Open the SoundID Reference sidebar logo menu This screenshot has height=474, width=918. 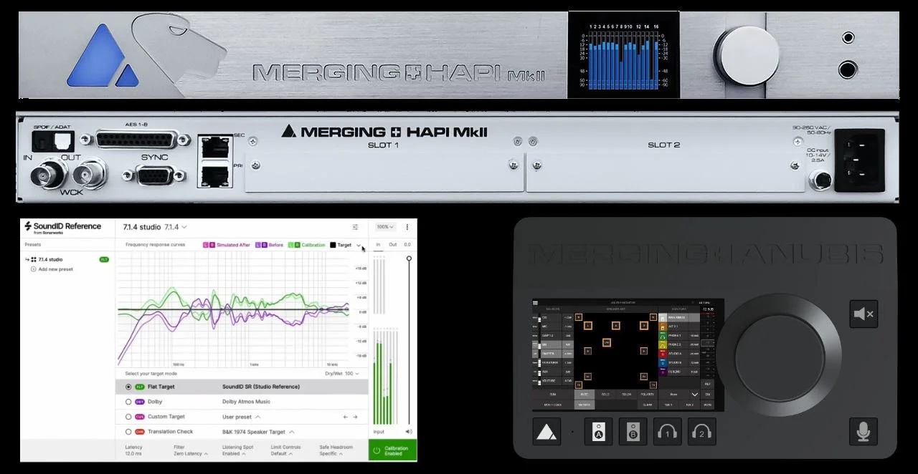click(65, 226)
